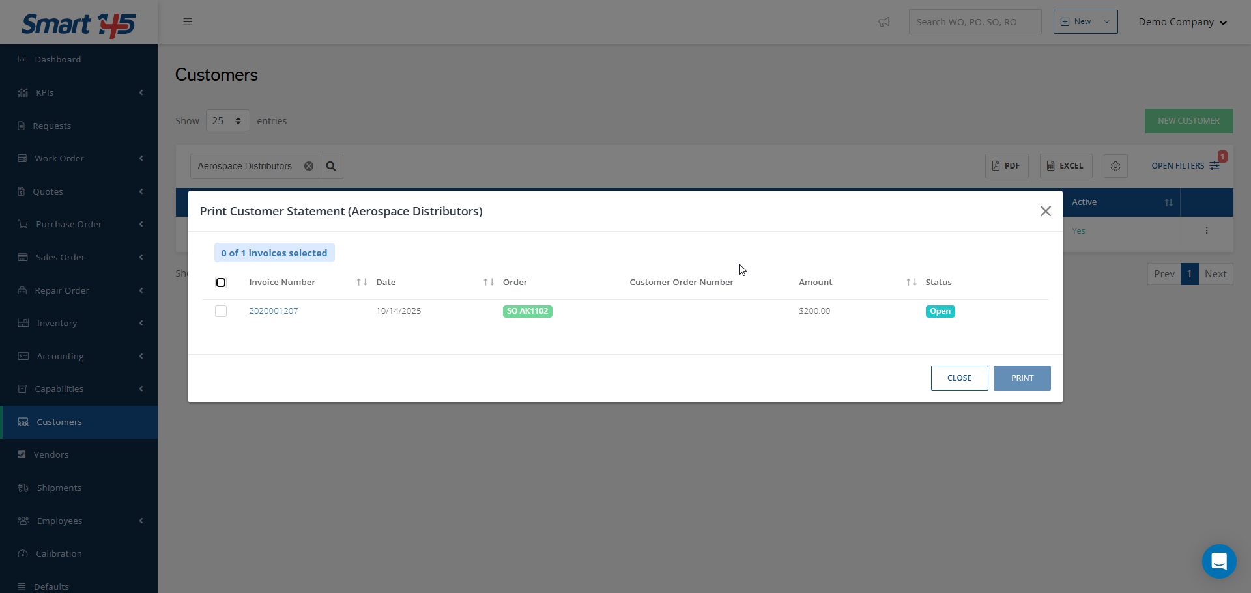Open invoice 2020001207 link

click(274, 311)
